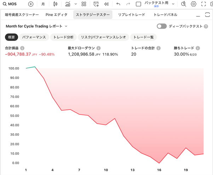
Task: Show info for トレードの合計
Action: pos(159,48)
